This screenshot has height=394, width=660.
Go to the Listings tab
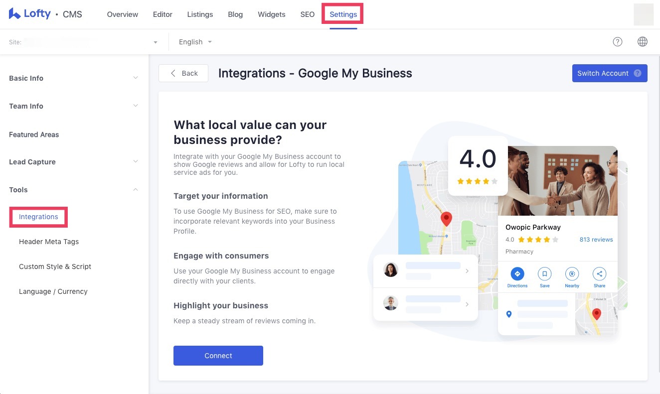[x=200, y=14]
